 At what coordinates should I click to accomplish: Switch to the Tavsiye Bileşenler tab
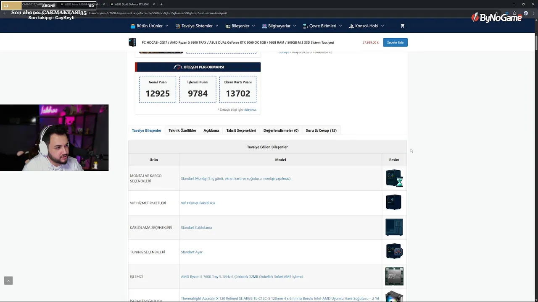tap(147, 130)
